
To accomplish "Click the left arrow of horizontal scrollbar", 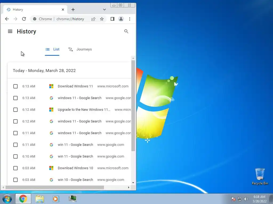I will tap(3, 187).
